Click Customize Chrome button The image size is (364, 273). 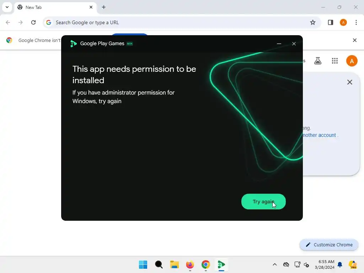click(x=329, y=245)
